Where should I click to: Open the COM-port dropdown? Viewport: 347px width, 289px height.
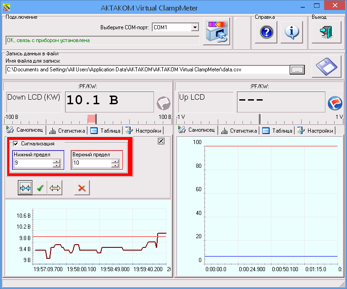pos(195,27)
